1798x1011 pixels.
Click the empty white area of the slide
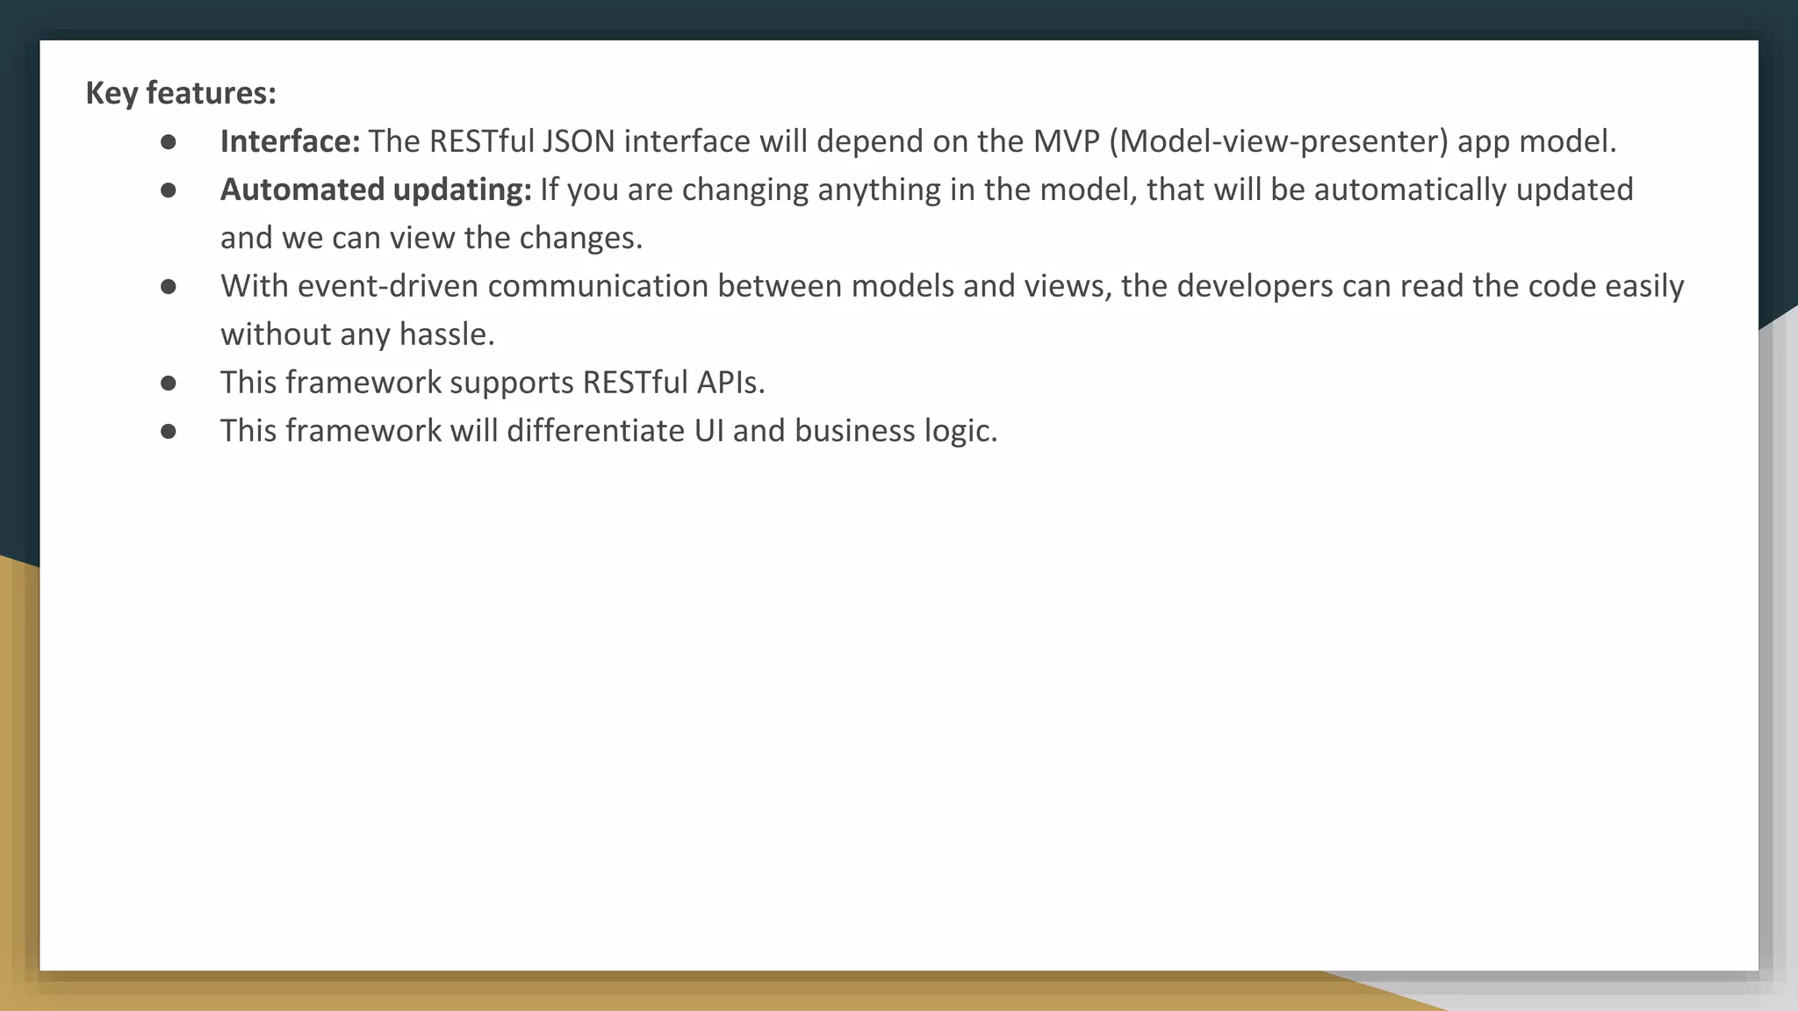pyautogui.click(x=878, y=702)
